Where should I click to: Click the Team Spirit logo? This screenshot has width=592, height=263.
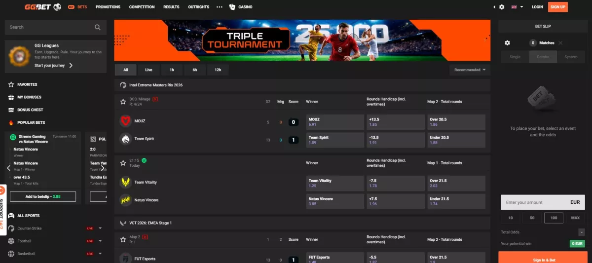tap(125, 139)
